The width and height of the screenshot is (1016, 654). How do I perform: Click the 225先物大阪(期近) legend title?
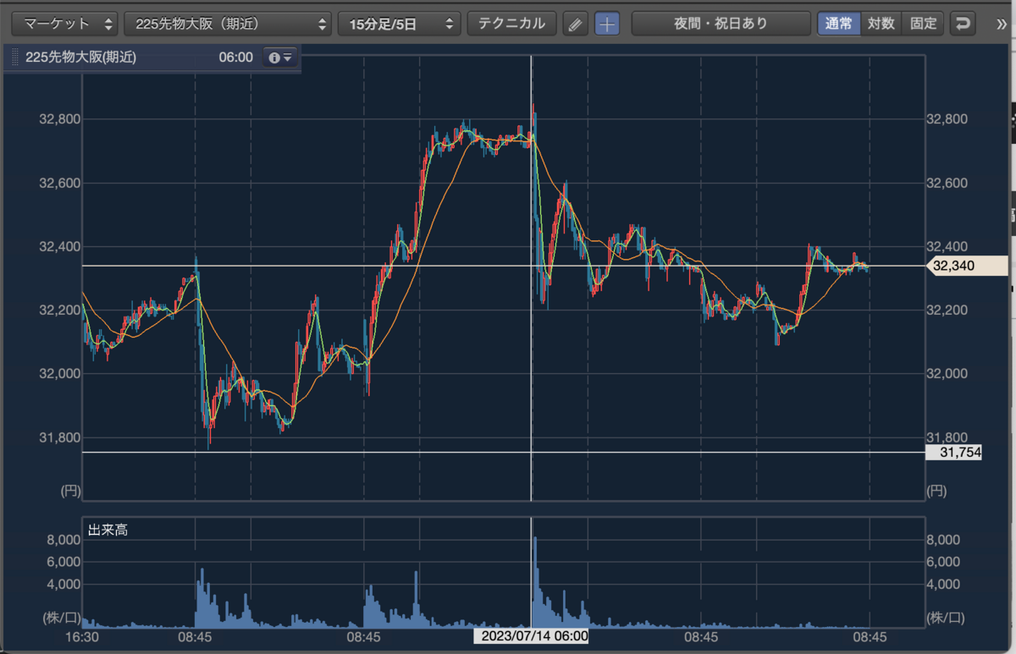[x=81, y=58]
